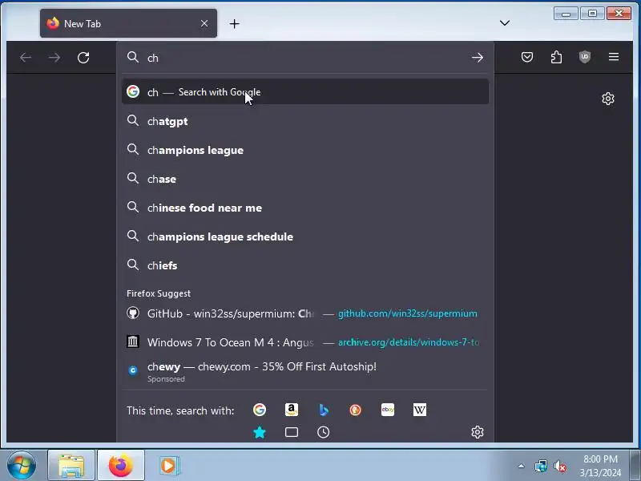Screen dimensions: 641x481
Task: Close the New Tab tab
Action: [x=204, y=23]
